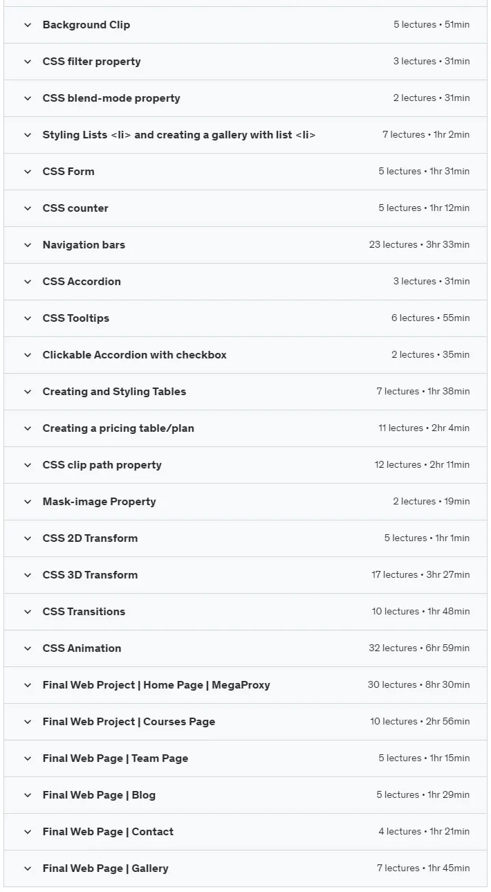
Task: Click the Final Web Page | Blog title
Action: coord(99,795)
